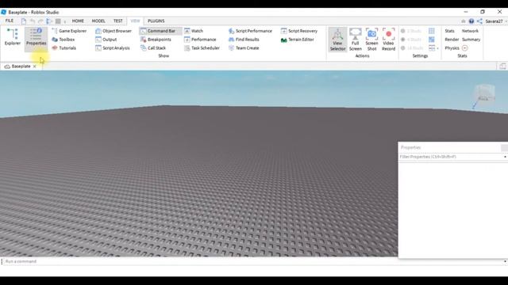Click the clear stats circle icon
This screenshot has width=508, height=285.
click(464, 47)
